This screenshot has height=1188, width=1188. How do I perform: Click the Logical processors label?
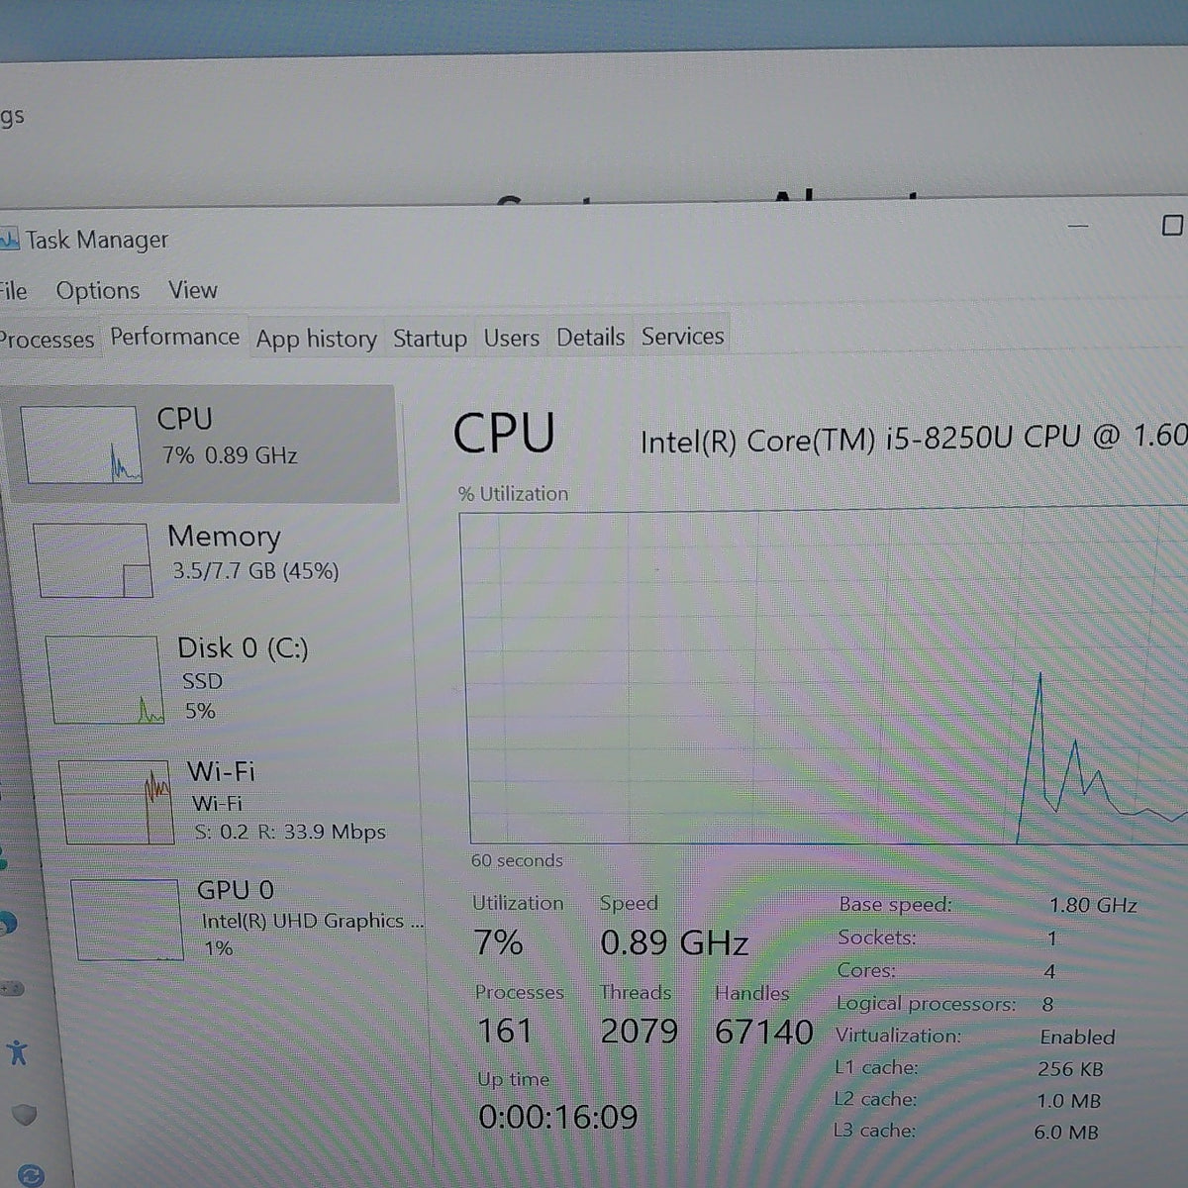pos(926,1004)
